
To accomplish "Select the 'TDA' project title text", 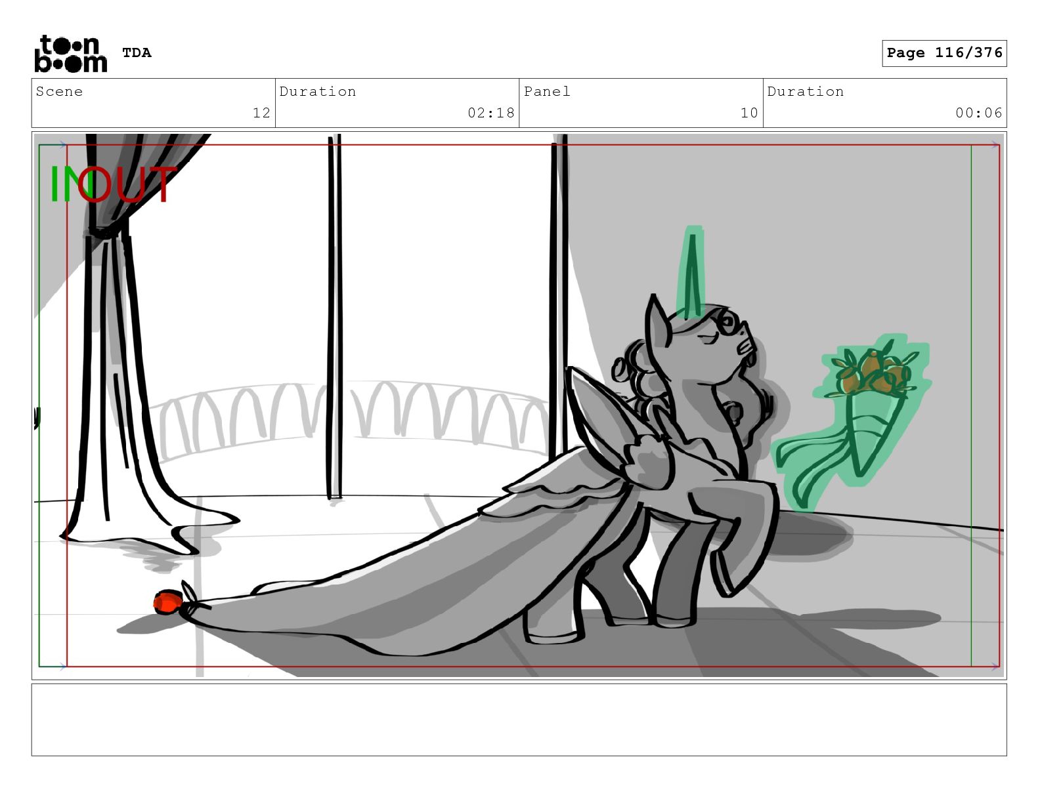I will pos(137,52).
